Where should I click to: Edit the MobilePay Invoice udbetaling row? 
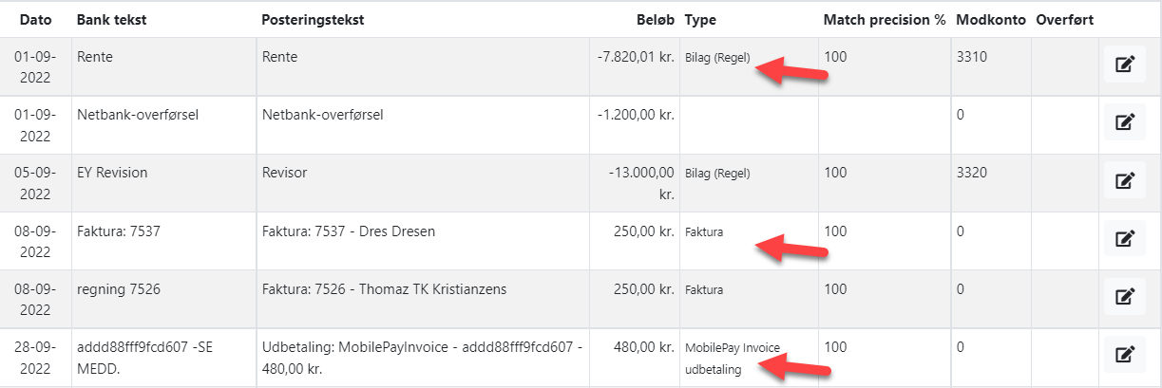pyautogui.click(x=1124, y=356)
